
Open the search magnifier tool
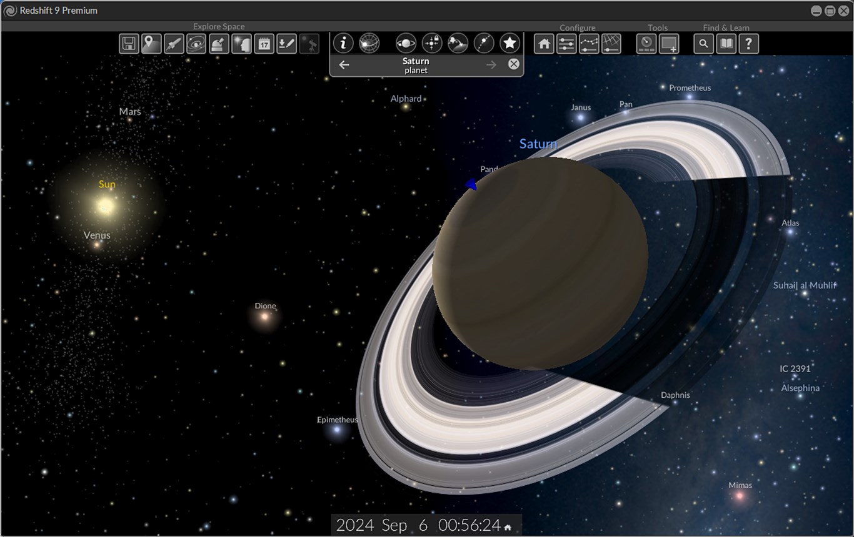tap(703, 44)
